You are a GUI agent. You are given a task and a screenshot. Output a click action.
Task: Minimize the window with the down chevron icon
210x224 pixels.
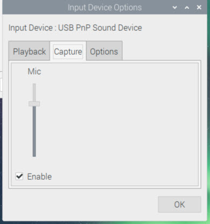click(x=174, y=8)
